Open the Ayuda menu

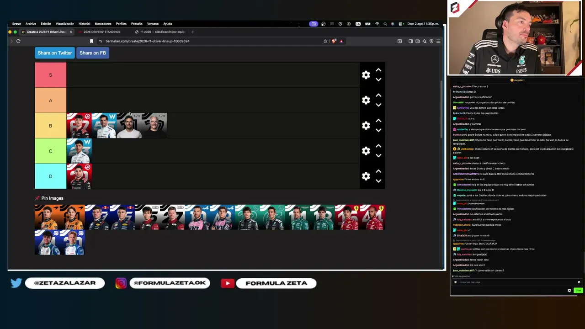click(x=168, y=24)
